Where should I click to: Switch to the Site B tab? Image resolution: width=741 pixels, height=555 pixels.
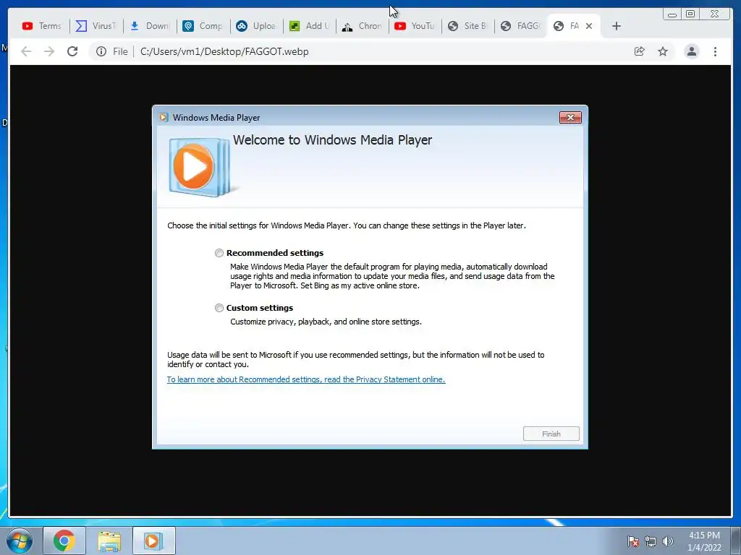[468, 26]
